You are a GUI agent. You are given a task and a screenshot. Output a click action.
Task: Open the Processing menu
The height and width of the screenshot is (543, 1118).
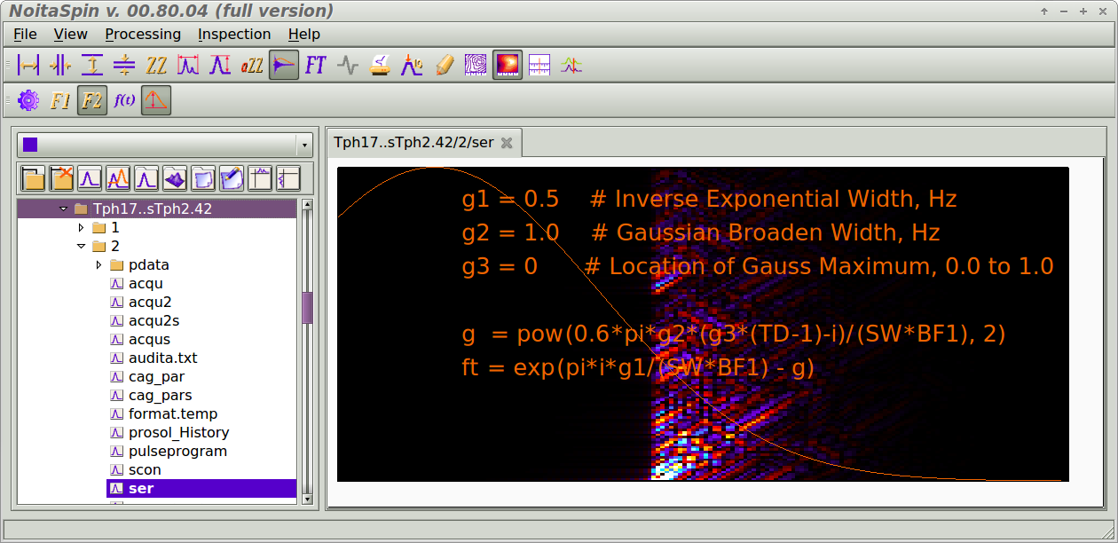point(143,34)
